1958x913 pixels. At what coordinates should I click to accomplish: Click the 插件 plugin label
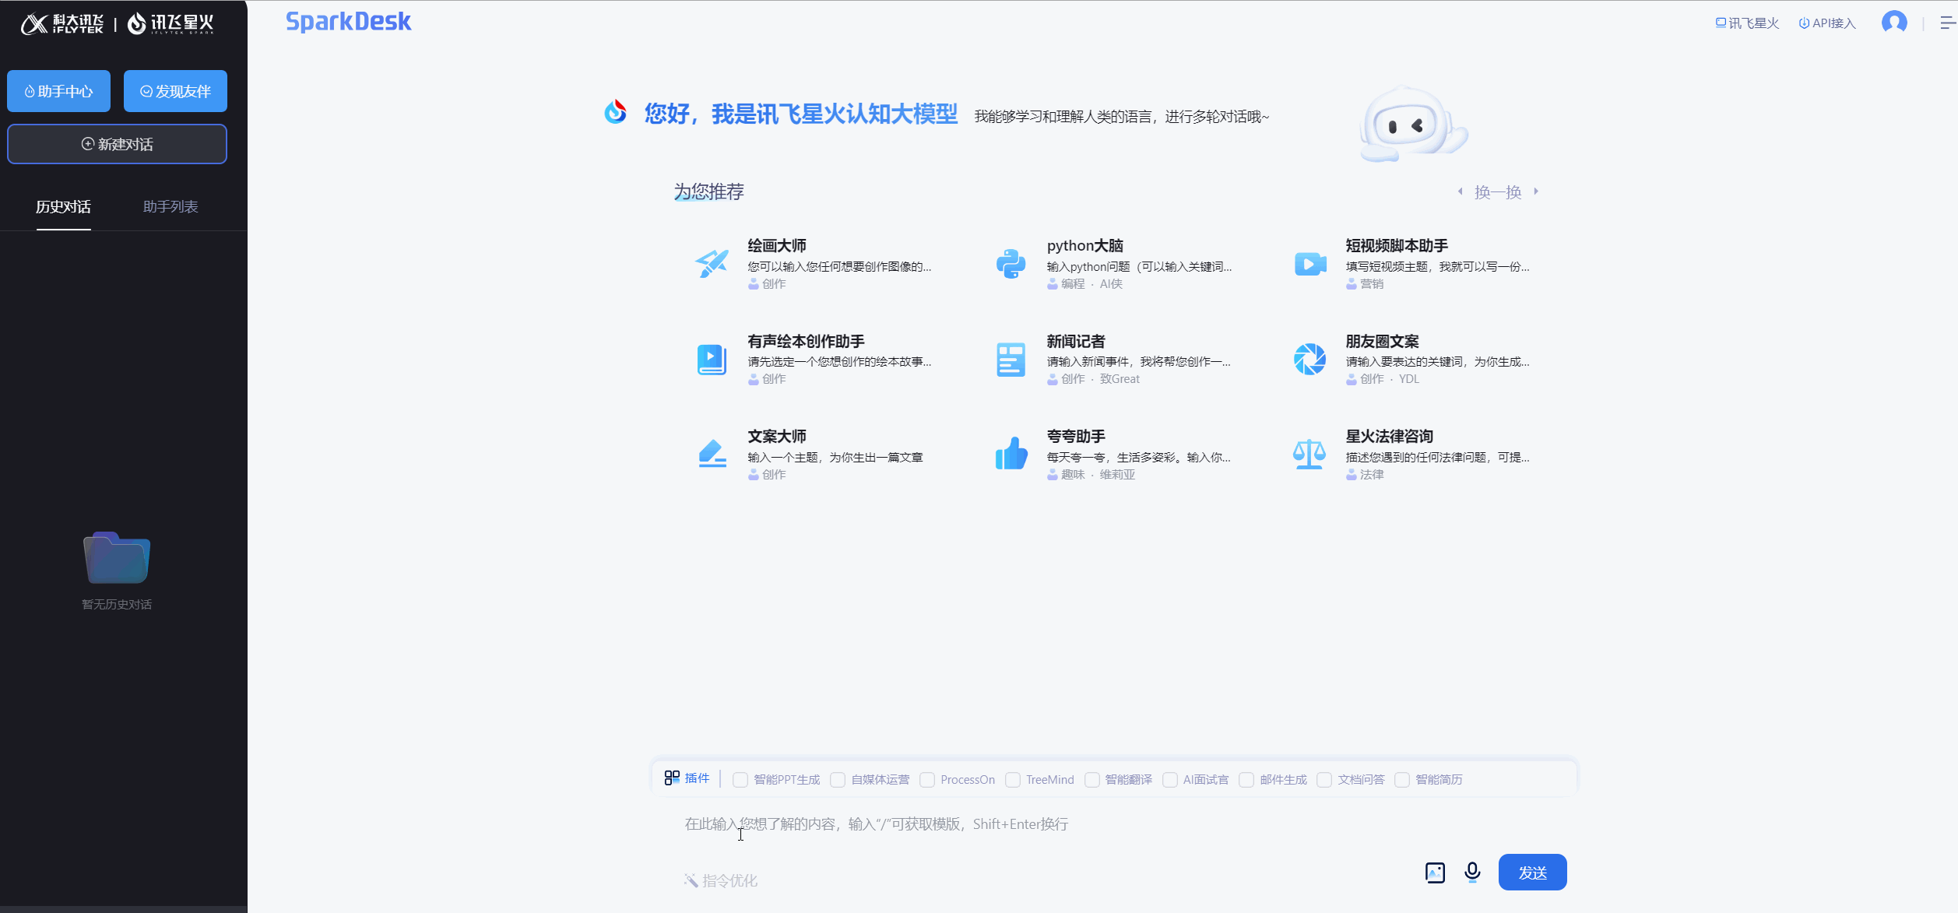[x=697, y=778]
